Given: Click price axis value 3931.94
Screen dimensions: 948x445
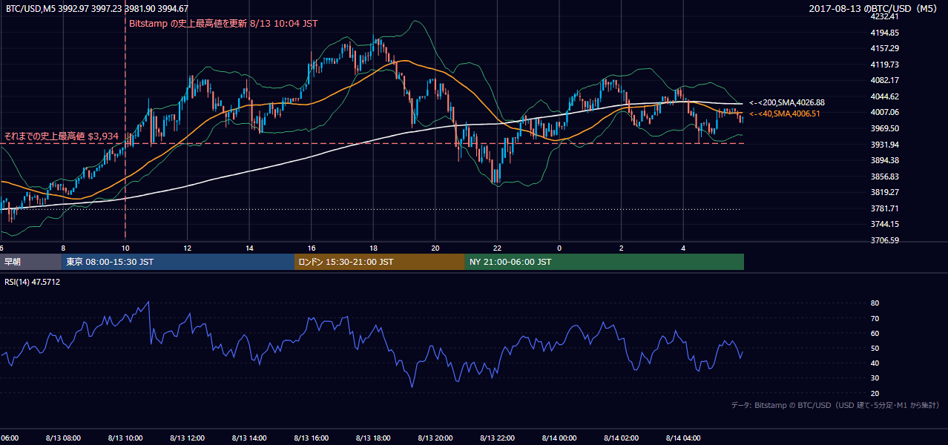Looking at the screenshot, I should (x=884, y=145).
